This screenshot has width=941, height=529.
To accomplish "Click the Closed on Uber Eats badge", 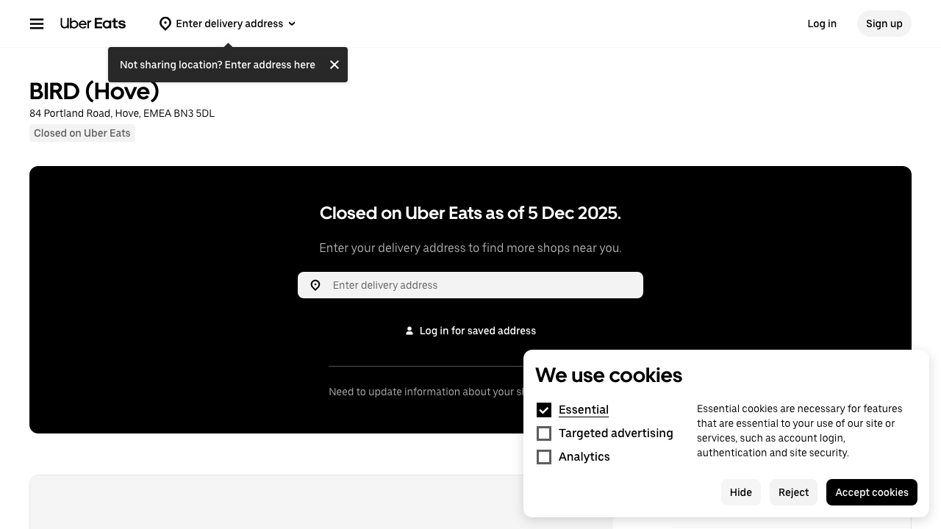I will (82, 133).
